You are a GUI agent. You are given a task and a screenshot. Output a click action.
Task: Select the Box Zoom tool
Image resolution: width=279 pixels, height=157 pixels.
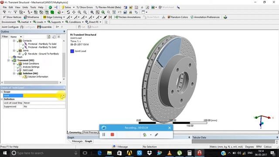[x=98, y=12]
